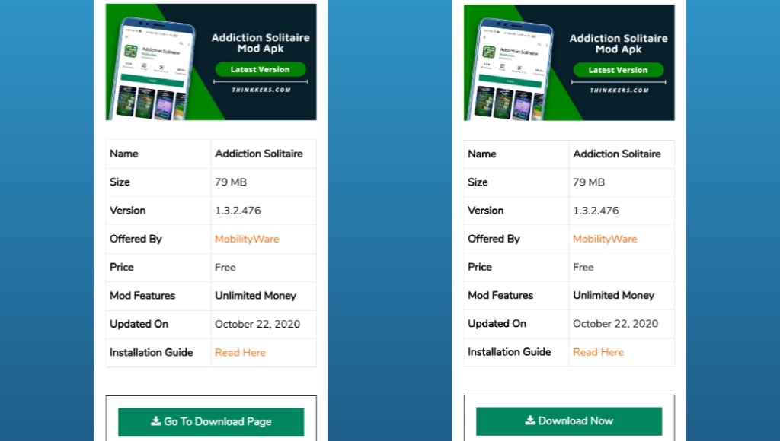
Task: Click THINKKERS.COM text in the left banner
Action: [x=260, y=90]
